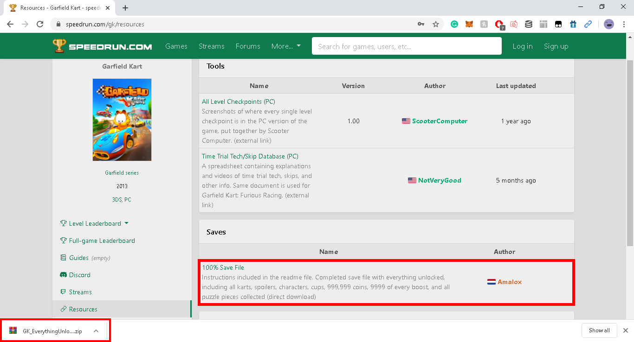Click the browser forward arrow
The height and width of the screenshot is (342, 634).
25,24
